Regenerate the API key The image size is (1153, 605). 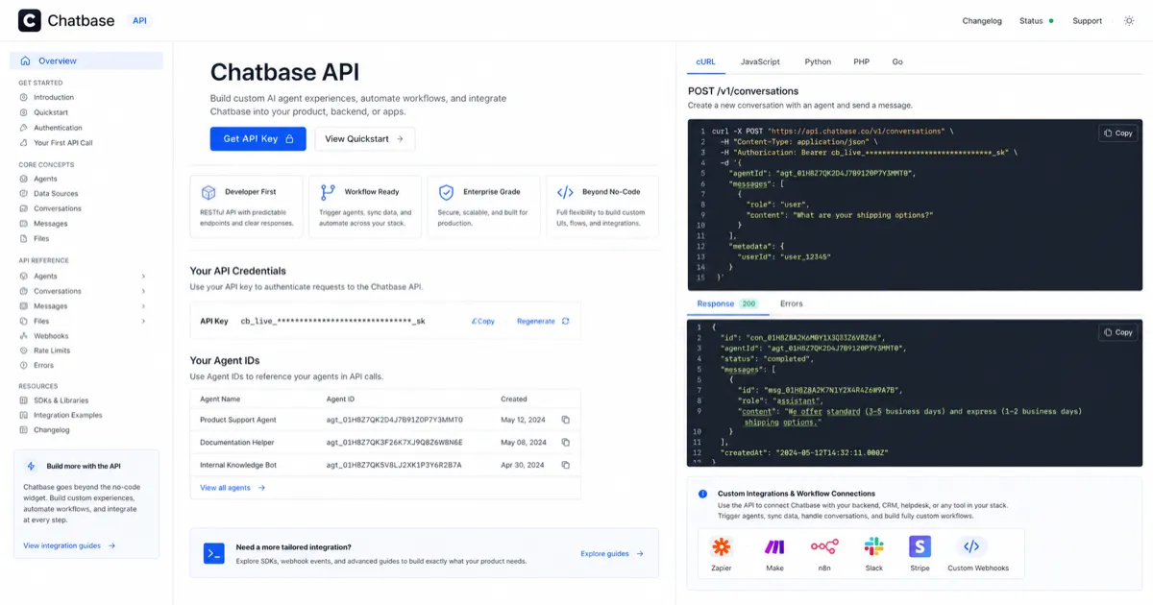coord(538,321)
